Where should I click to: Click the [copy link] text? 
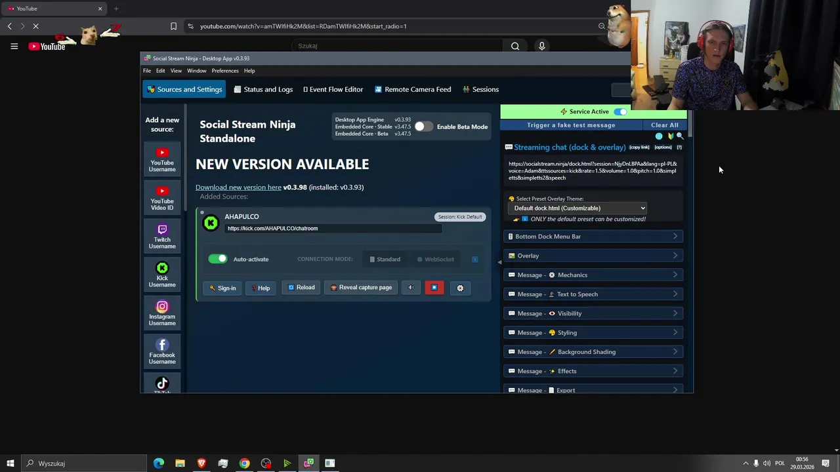tap(639, 147)
